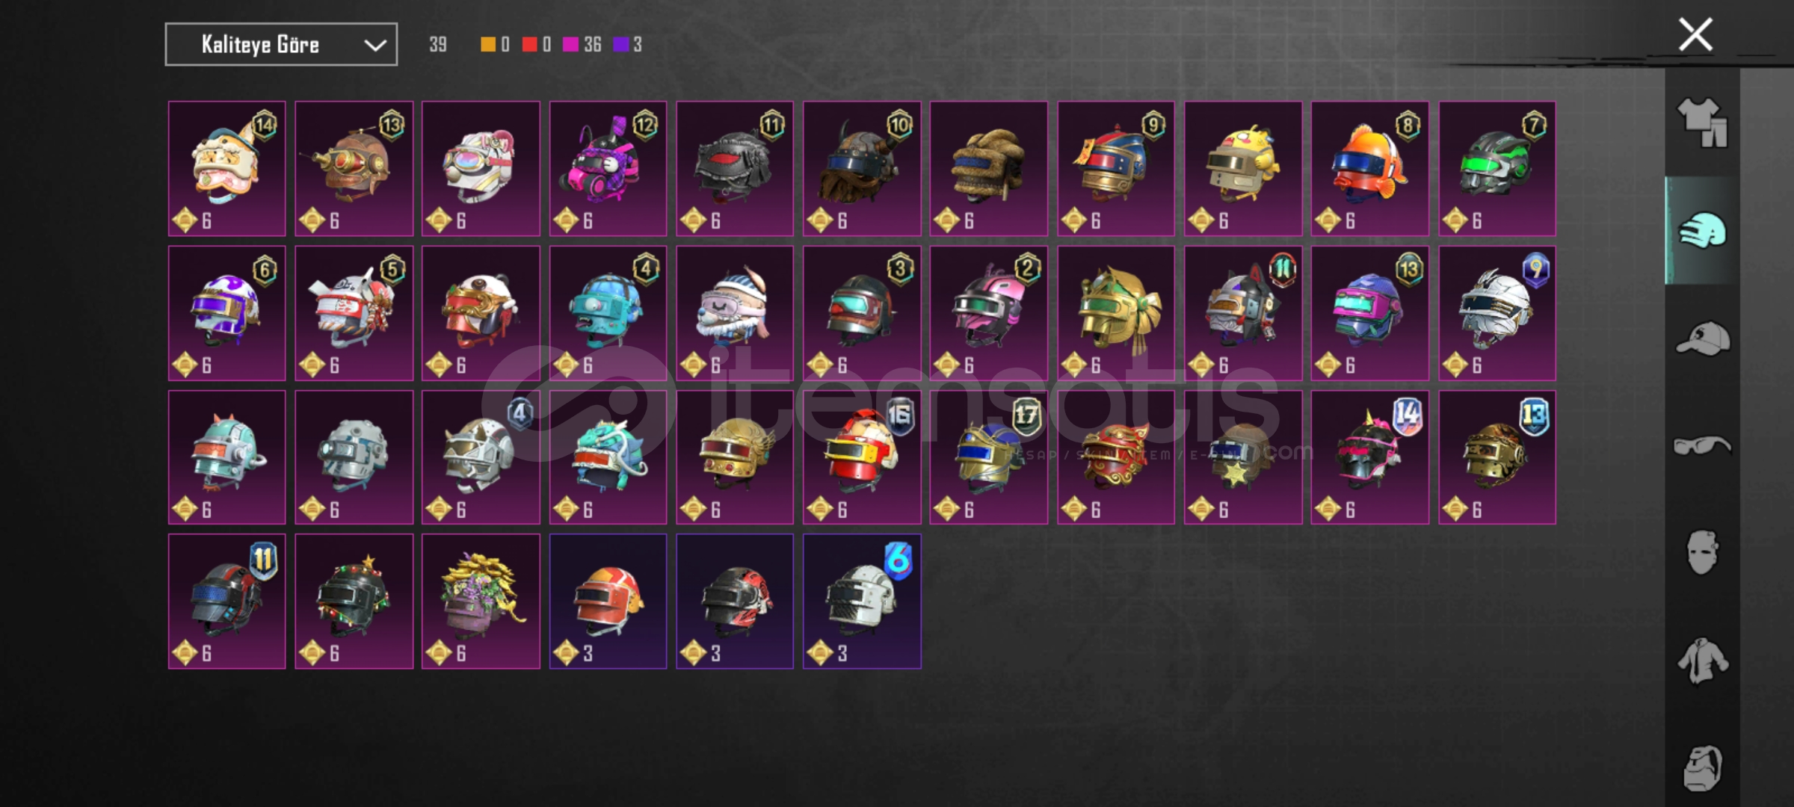Open the backpack category icon at bottom
The height and width of the screenshot is (807, 1794).
1703,768
